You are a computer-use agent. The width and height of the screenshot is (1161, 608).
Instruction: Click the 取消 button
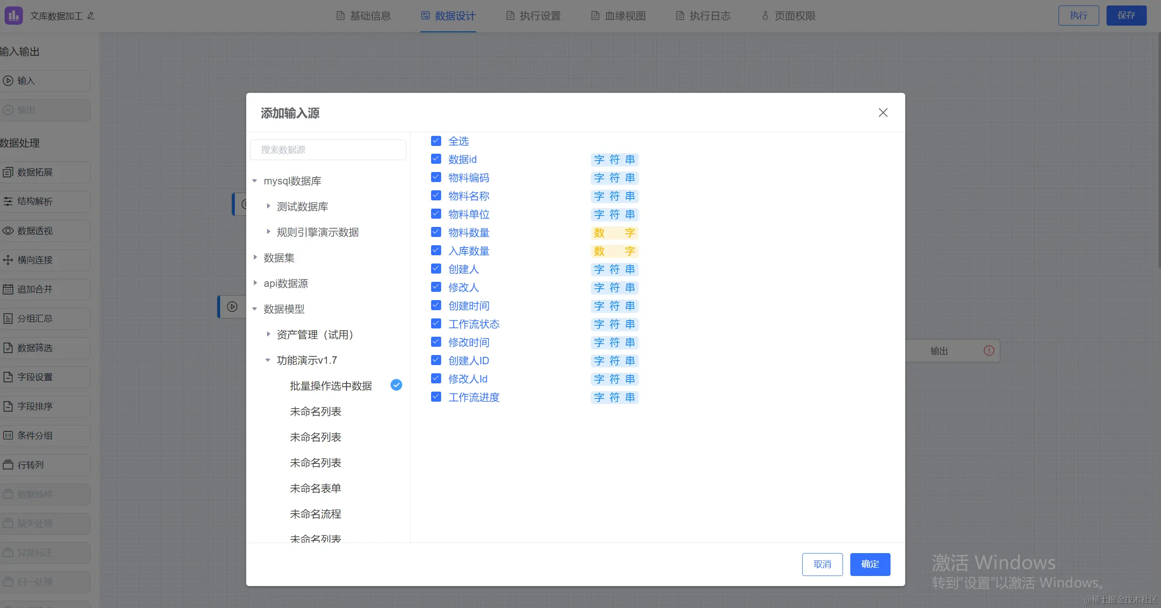click(x=822, y=564)
